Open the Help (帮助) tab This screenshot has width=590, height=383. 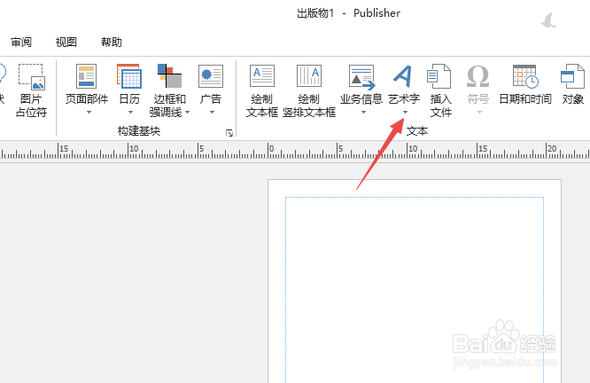click(x=112, y=42)
